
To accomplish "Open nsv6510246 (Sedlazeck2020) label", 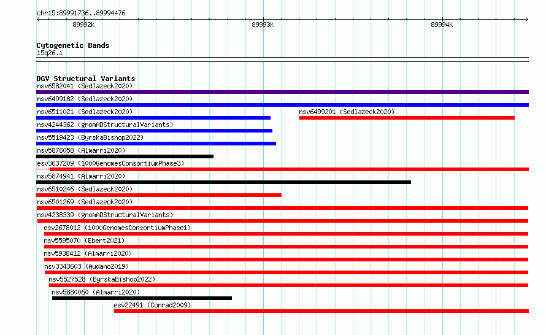I will click(x=85, y=189).
